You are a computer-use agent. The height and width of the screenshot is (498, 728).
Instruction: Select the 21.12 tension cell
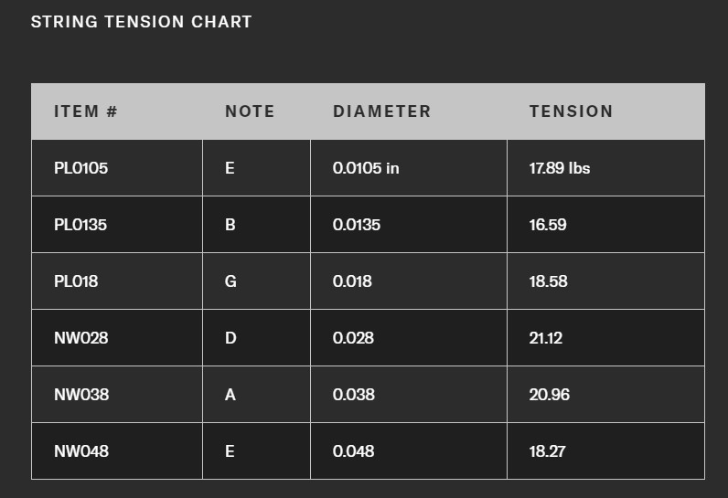(x=546, y=338)
